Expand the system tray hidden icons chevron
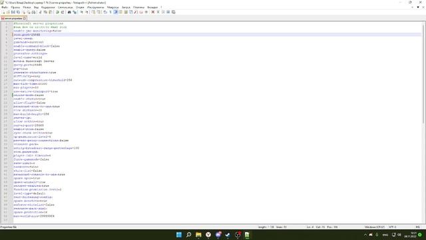 click(365, 235)
